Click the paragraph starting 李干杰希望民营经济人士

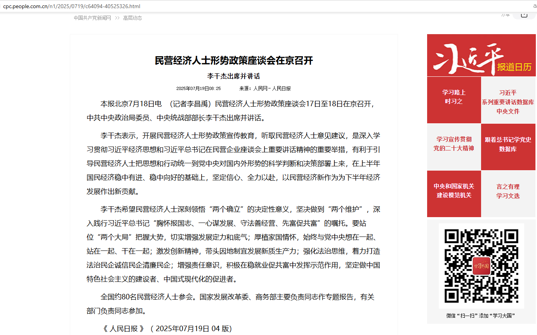(x=233, y=244)
